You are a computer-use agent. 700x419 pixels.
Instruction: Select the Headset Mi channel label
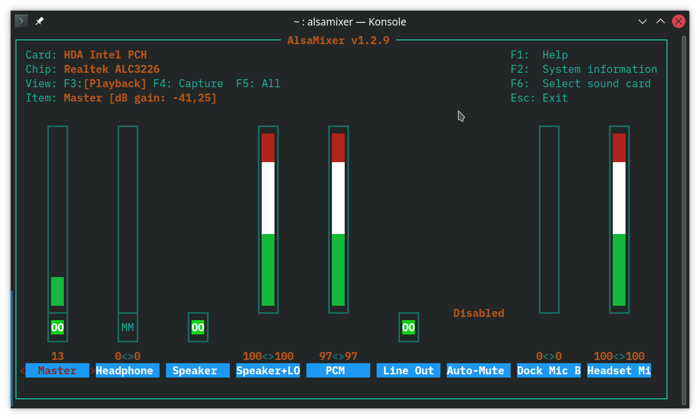pyautogui.click(x=619, y=371)
